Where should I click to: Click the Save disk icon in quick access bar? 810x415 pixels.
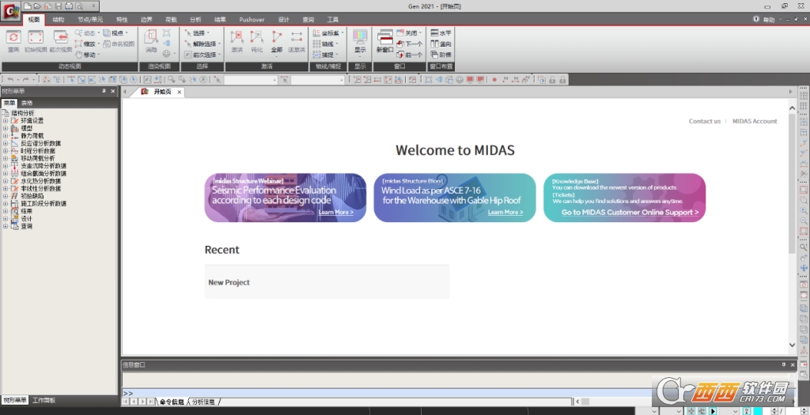coord(59,6)
